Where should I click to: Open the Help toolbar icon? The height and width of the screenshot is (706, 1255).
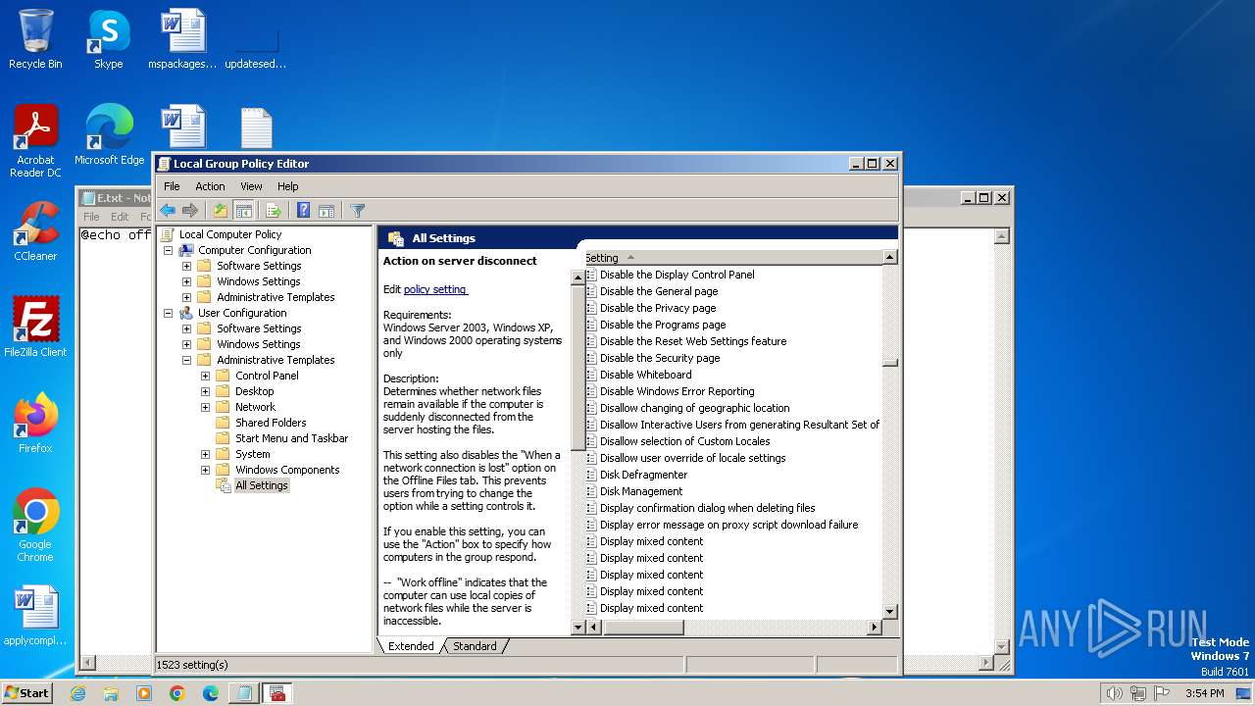click(x=303, y=210)
